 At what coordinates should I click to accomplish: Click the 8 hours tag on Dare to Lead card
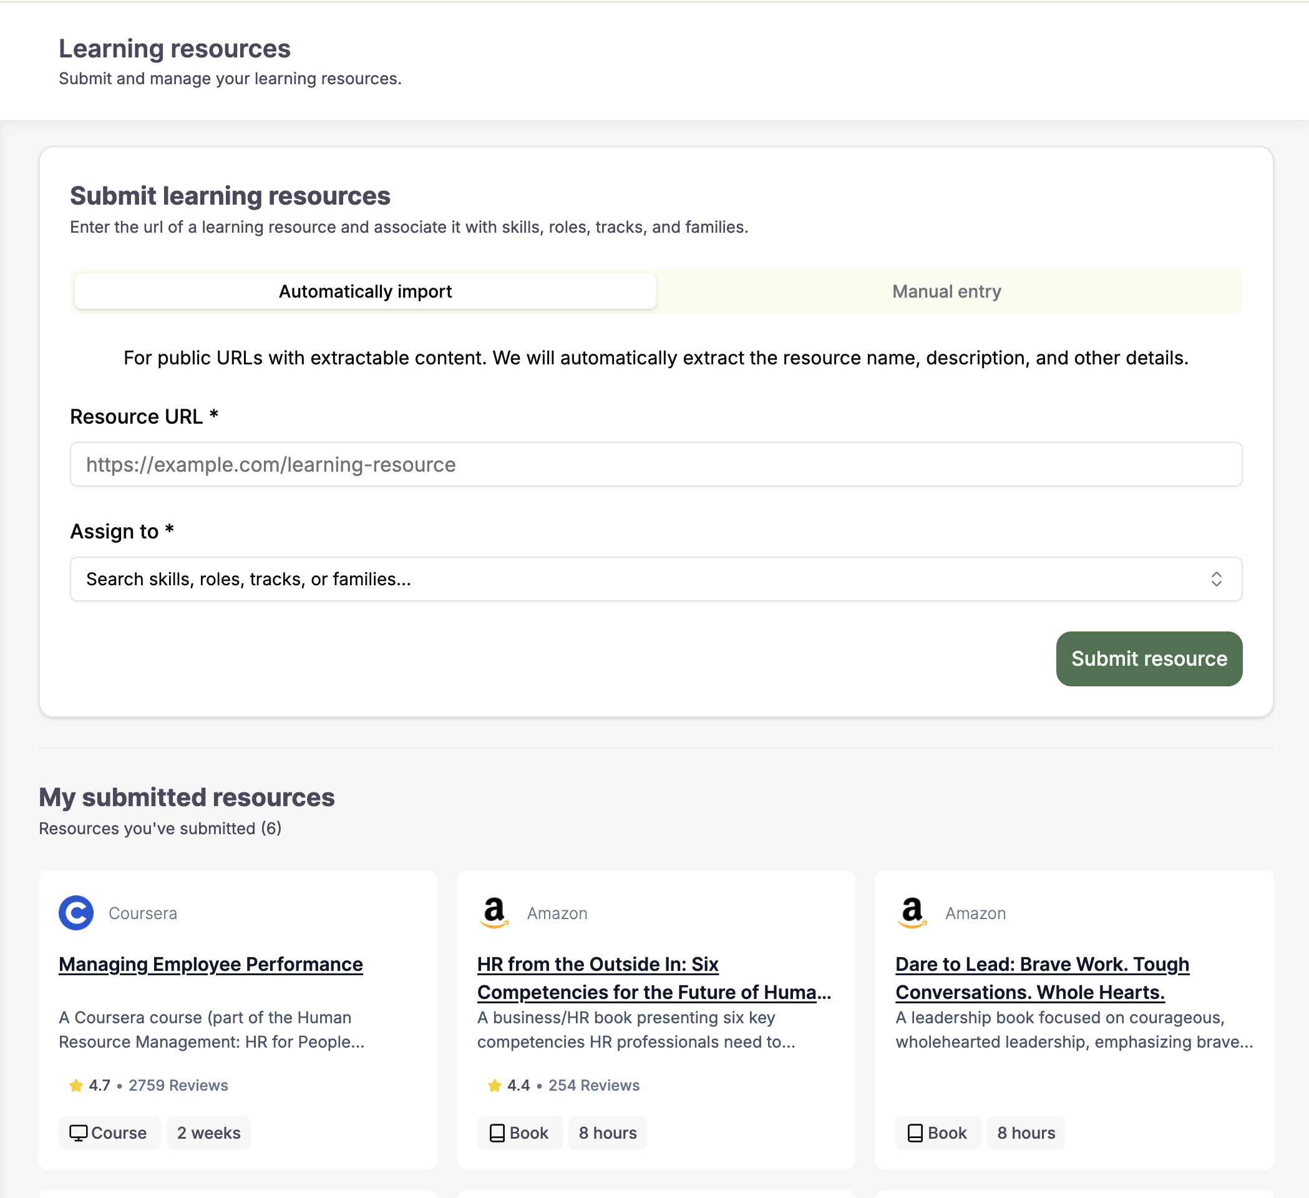click(x=1026, y=1133)
